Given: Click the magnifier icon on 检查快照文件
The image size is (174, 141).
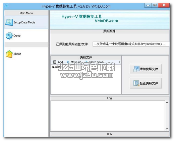Looking at the screenshot, I should click(x=136, y=83).
